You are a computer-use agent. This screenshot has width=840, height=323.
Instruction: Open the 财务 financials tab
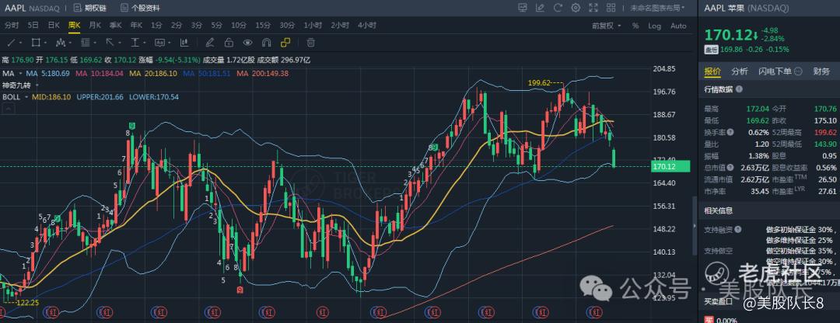(822, 71)
